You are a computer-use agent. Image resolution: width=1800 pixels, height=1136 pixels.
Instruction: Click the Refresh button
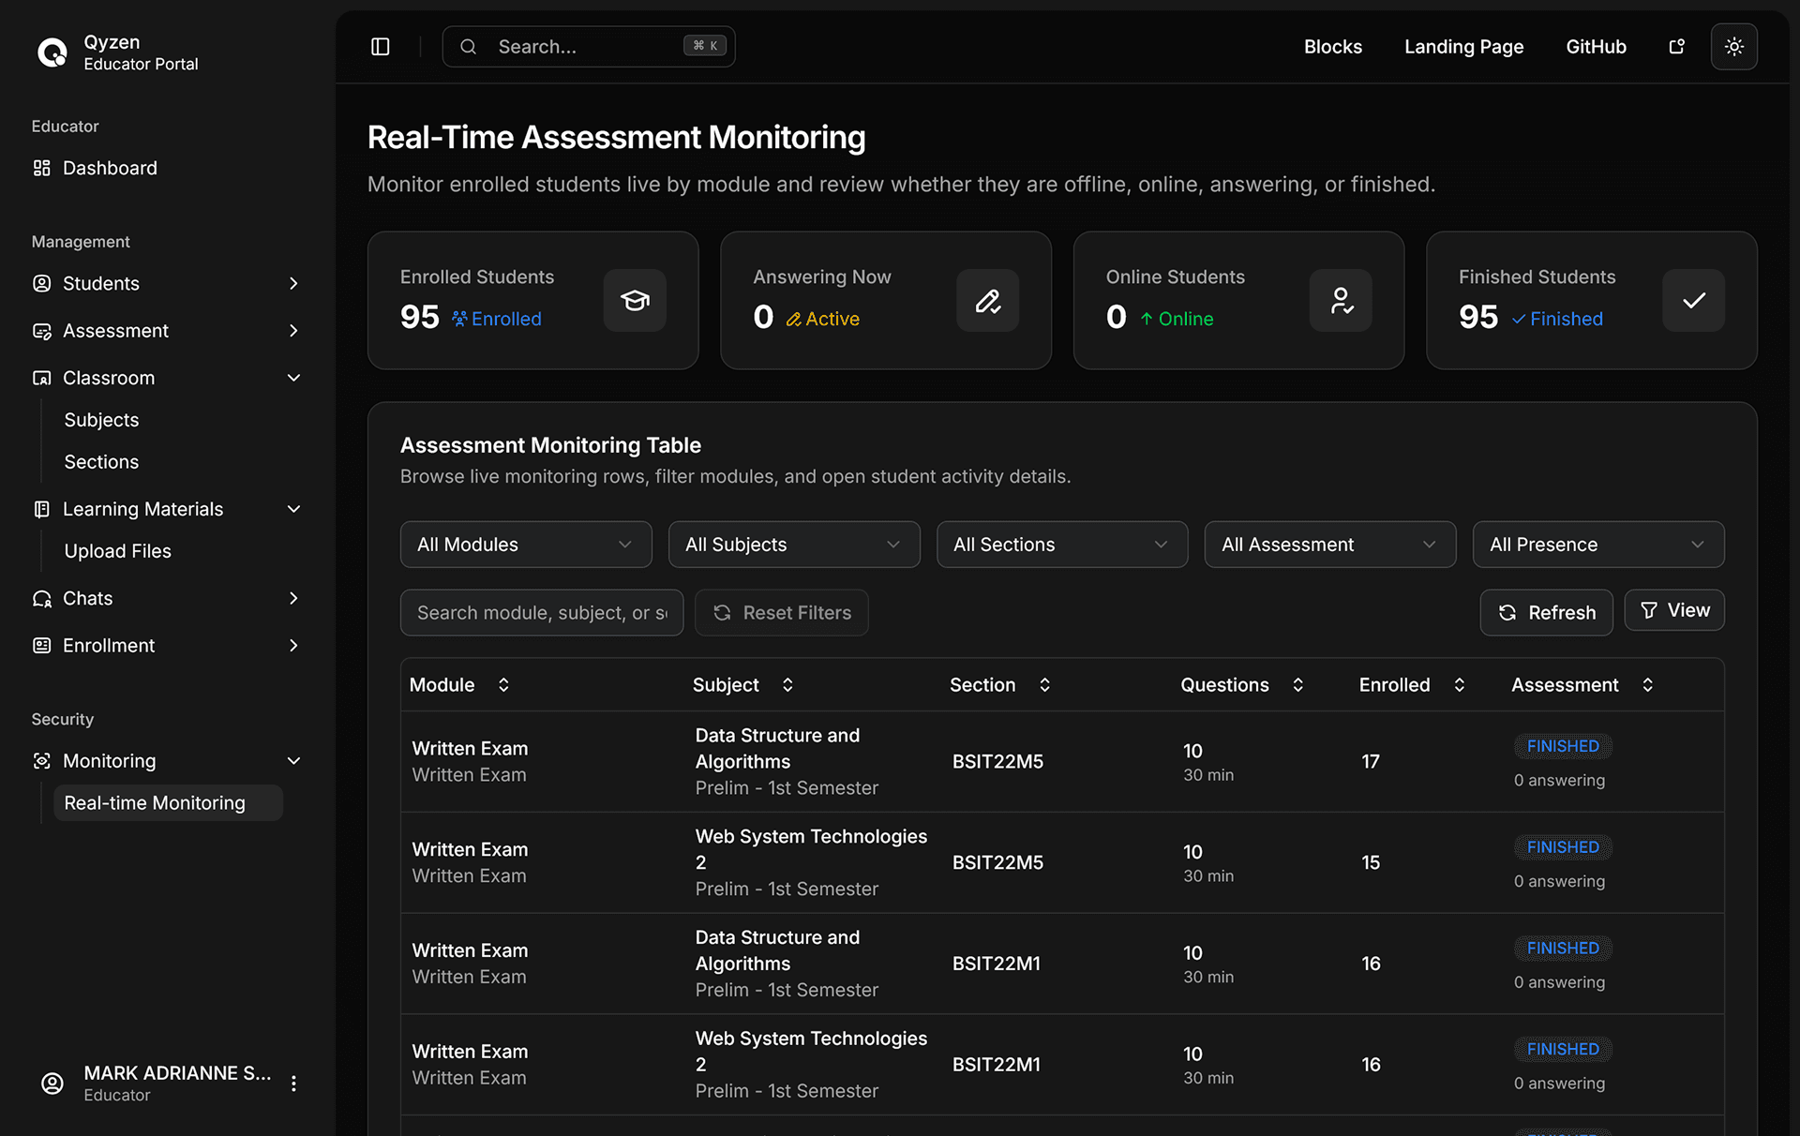pyautogui.click(x=1547, y=613)
